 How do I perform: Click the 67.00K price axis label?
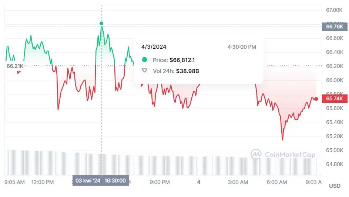click(x=334, y=10)
